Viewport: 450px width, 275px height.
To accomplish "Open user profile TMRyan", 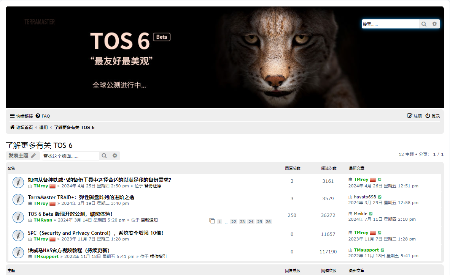I will pyautogui.click(x=43, y=220).
